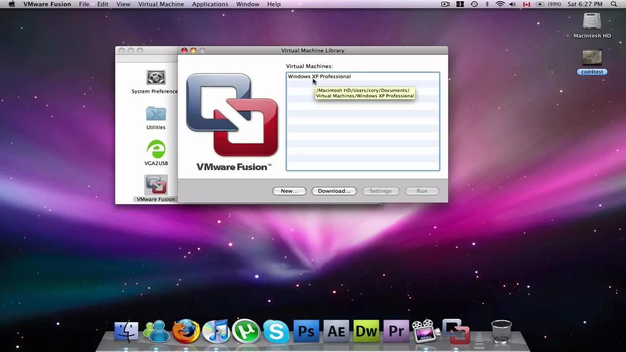This screenshot has width=626, height=352.
Task: Click VMware Fusion icon in dock
Action: 456,331
